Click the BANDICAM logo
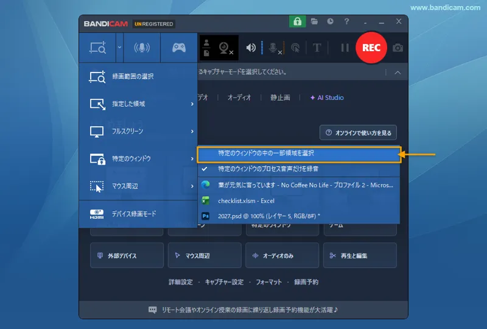Viewport: 487px width, 329px height. pyautogui.click(x=105, y=24)
